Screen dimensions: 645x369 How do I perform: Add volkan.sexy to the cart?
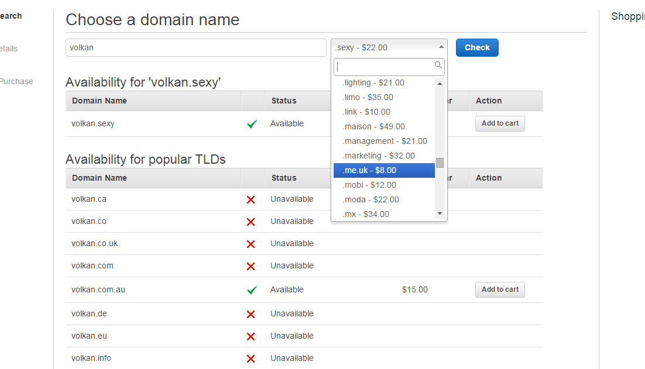[500, 123]
